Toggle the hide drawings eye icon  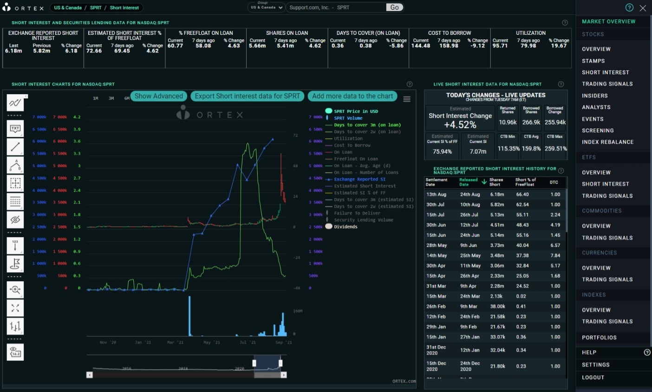pos(15,219)
